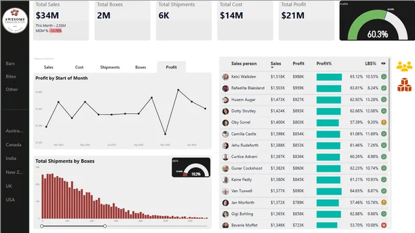Filter by USA region
This screenshot has width=415, height=233.
click(x=10, y=199)
